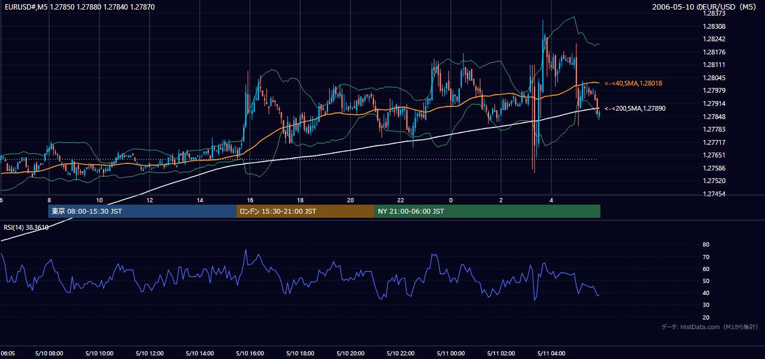This screenshot has width=765, height=359.
Task: Click price level 1.28308 on the axis
Action: [714, 26]
